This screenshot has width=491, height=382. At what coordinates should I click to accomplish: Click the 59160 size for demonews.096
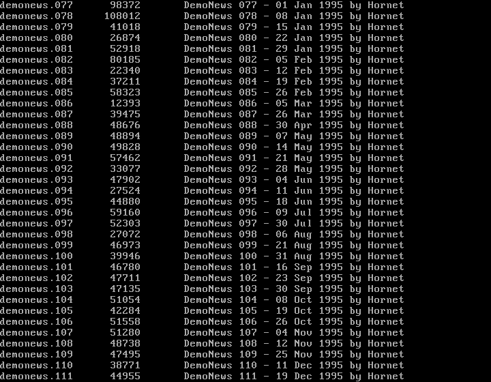click(x=125, y=213)
